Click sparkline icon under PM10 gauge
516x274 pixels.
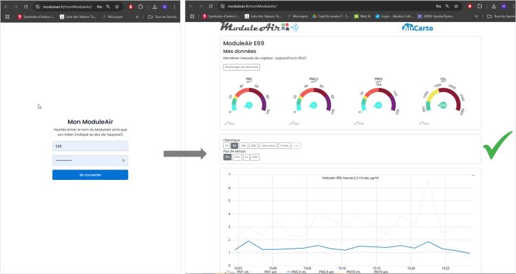359,123
